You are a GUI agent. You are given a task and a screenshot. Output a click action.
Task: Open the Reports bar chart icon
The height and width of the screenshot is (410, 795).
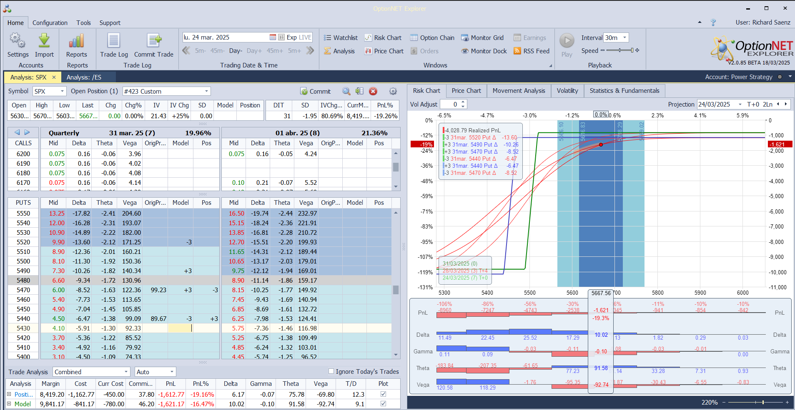pyautogui.click(x=77, y=40)
